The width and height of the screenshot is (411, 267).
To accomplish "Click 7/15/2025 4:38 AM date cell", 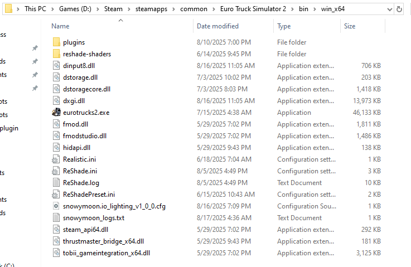I will [x=224, y=113].
